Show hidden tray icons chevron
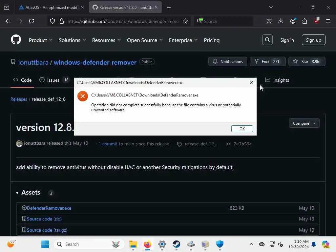This screenshot has width=336, height=252. 251,244
